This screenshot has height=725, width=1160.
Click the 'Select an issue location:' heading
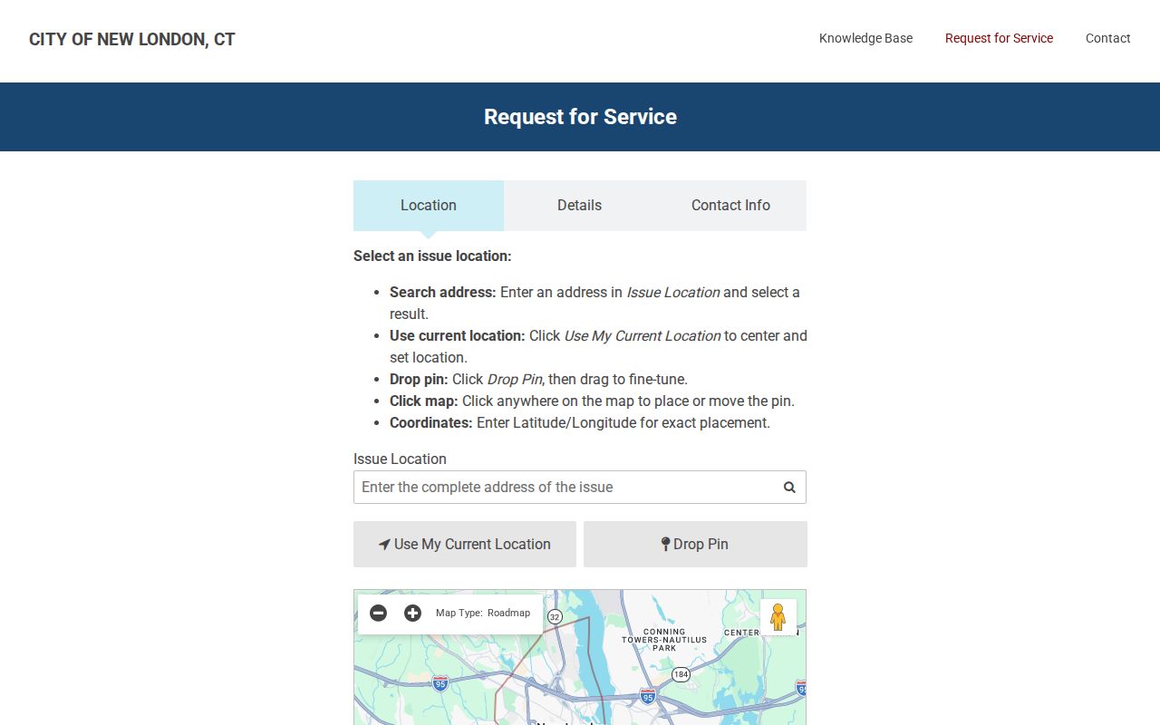[432, 256]
